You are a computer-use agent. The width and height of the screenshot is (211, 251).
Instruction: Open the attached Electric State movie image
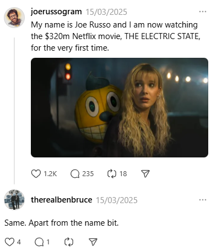120,107
